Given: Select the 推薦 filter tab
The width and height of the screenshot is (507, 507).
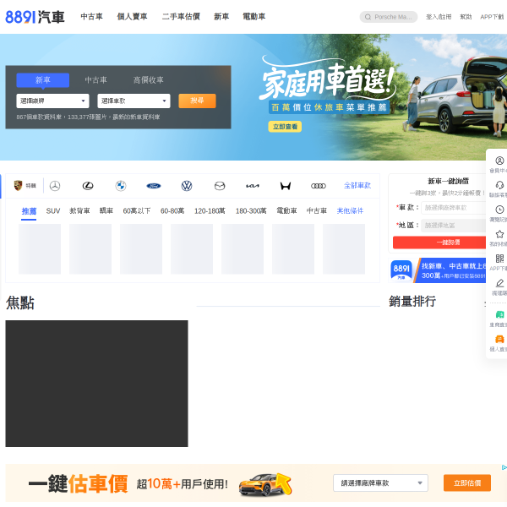Looking at the screenshot, I should tap(29, 211).
